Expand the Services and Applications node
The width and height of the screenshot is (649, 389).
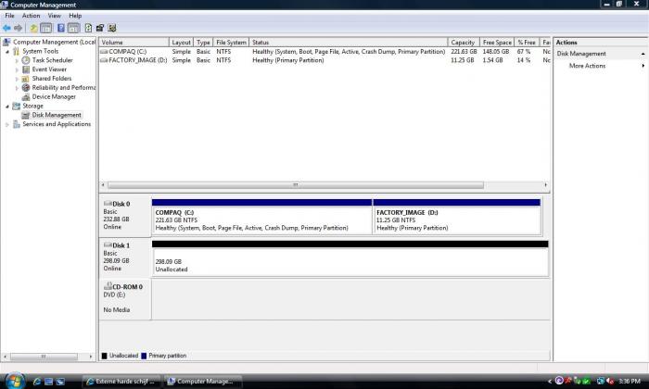[x=7, y=124]
